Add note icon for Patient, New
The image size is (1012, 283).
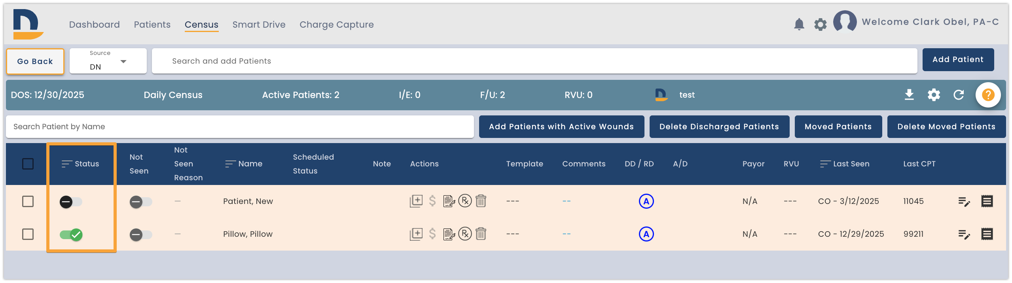click(416, 201)
